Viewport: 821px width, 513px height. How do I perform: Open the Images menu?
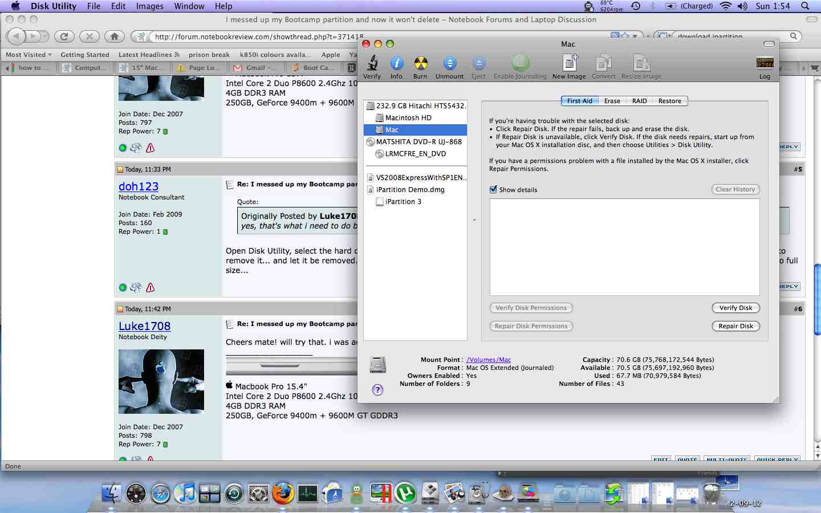point(150,6)
